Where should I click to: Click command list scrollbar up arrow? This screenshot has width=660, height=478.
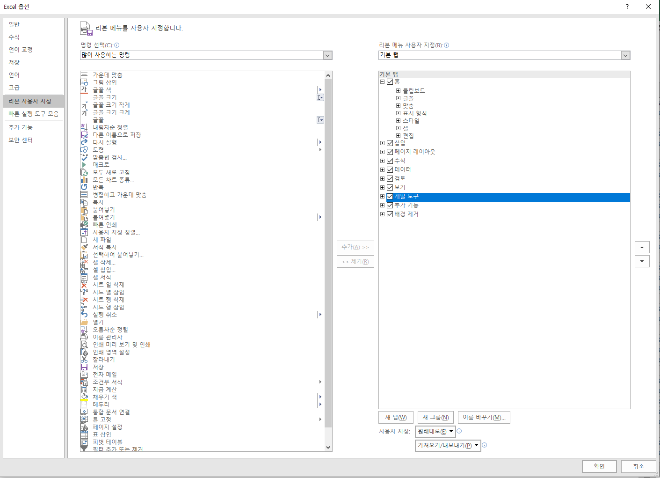[x=328, y=75]
